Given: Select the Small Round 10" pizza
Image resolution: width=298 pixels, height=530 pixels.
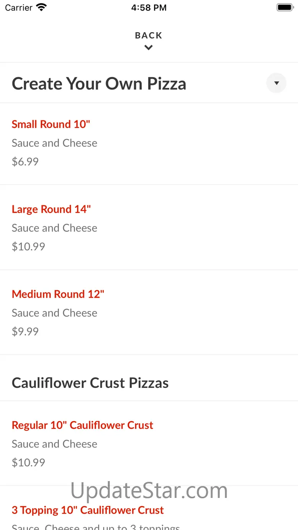Looking at the screenshot, I should (51, 124).
